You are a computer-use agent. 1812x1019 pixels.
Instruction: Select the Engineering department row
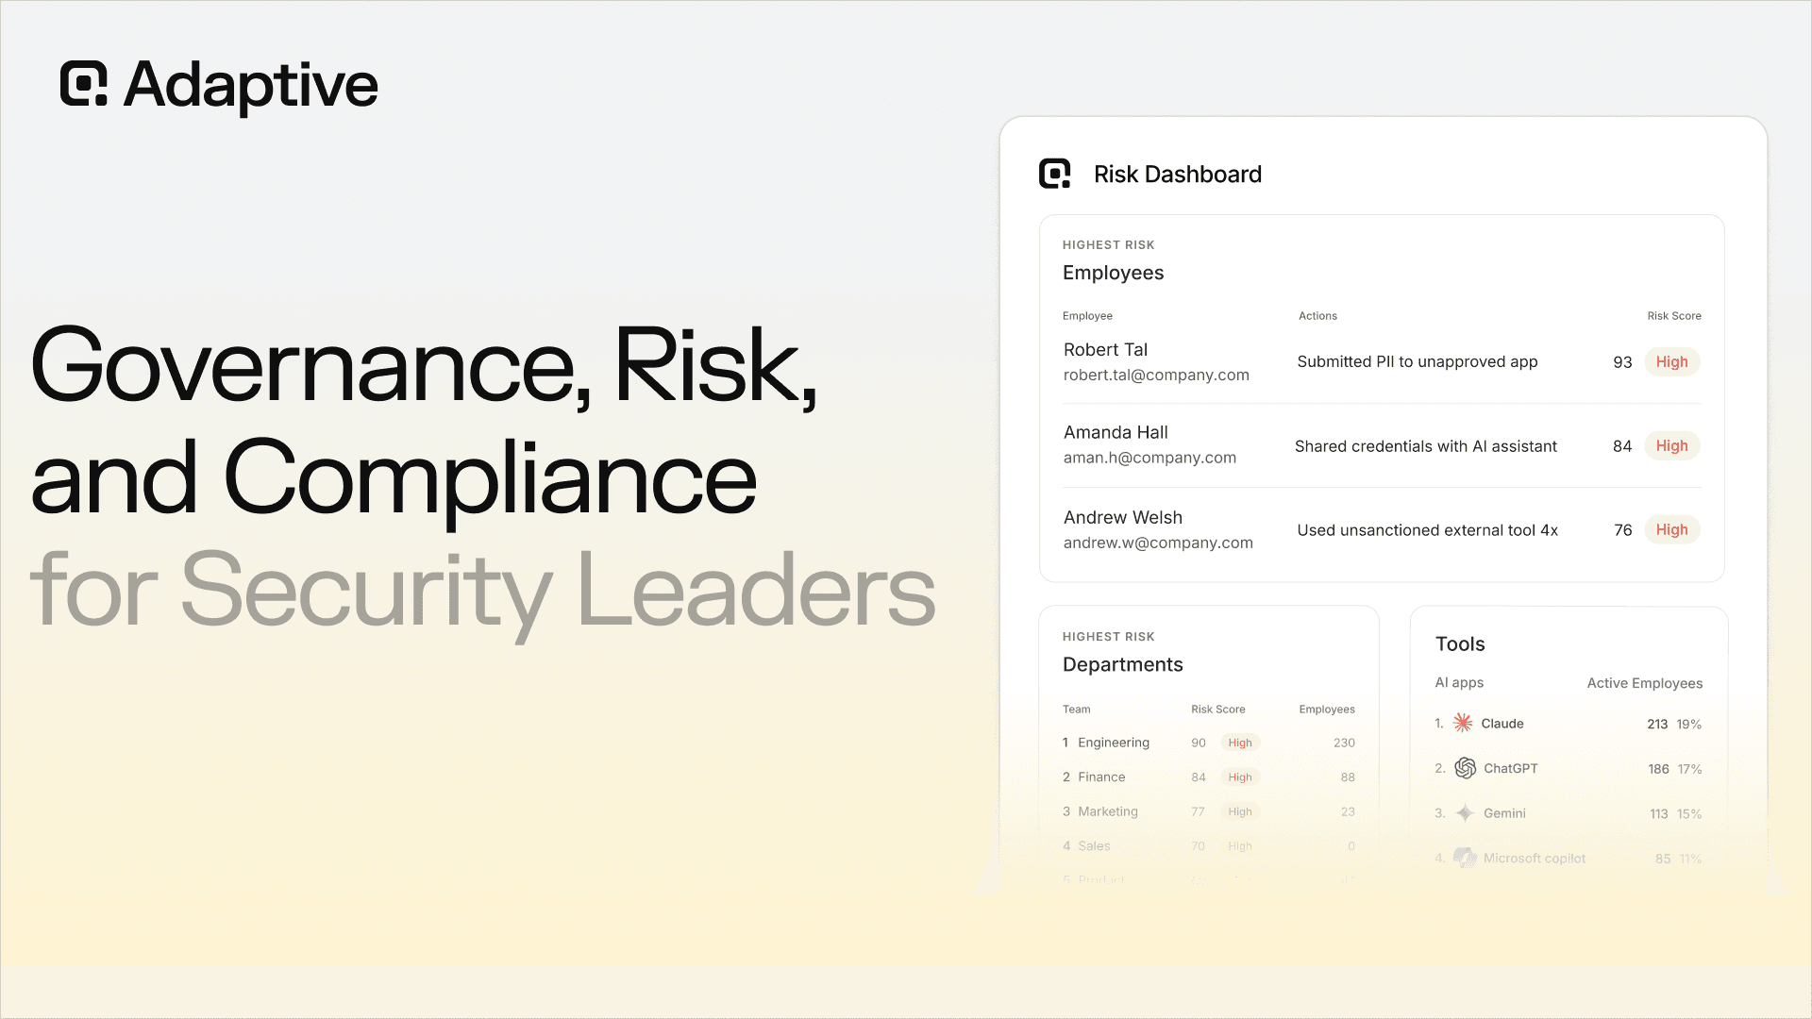tap(1208, 743)
